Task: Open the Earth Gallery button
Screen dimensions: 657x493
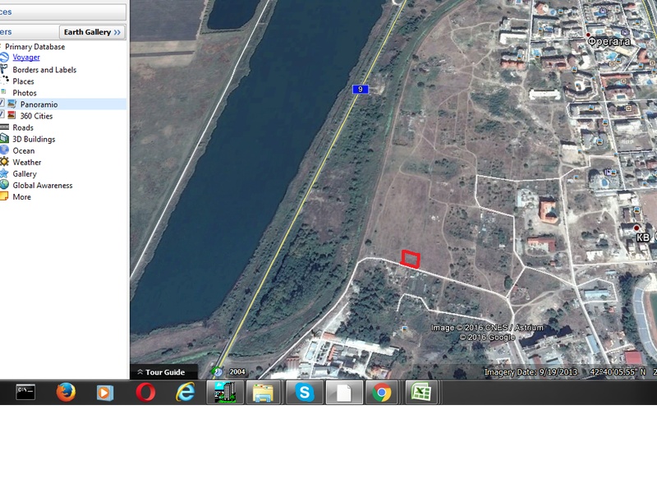Action: click(93, 32)
